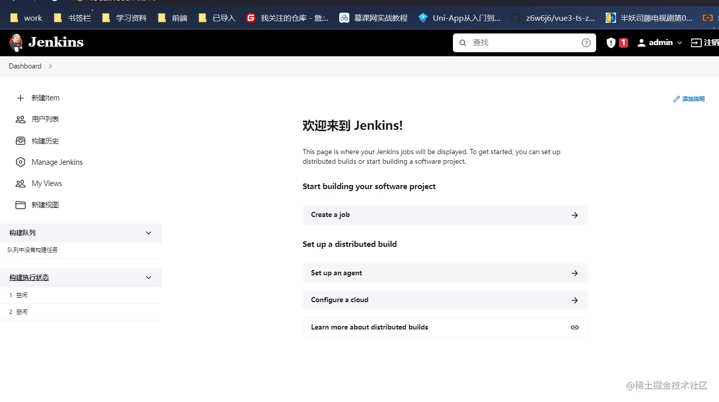Click chain-link icon on Learn more row
Screen dimensions: 719x402
(x=574, y=327)
